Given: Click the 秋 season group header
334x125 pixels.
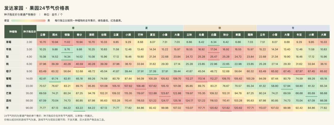Looking at the screenshot, I should pyautogui.click(x=220, y=28).
